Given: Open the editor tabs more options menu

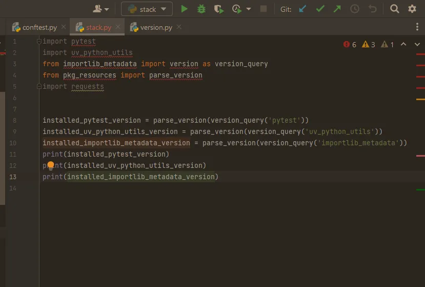Looking at the screenshot, I should 417,27.
